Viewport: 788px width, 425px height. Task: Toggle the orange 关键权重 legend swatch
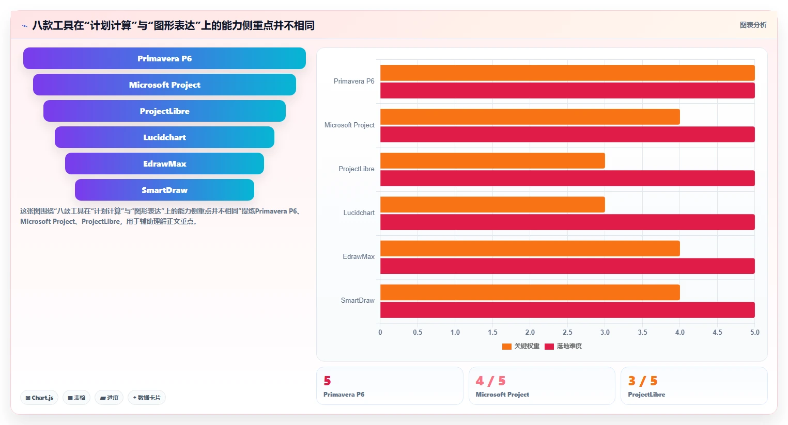click(x=507, y=346)
